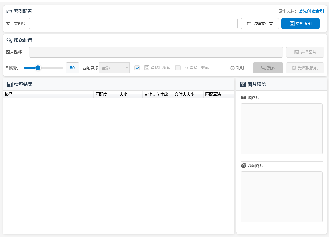329x237 pixels.
Task: Click the stopwatch icon beside 耗时
Action: 233,68
